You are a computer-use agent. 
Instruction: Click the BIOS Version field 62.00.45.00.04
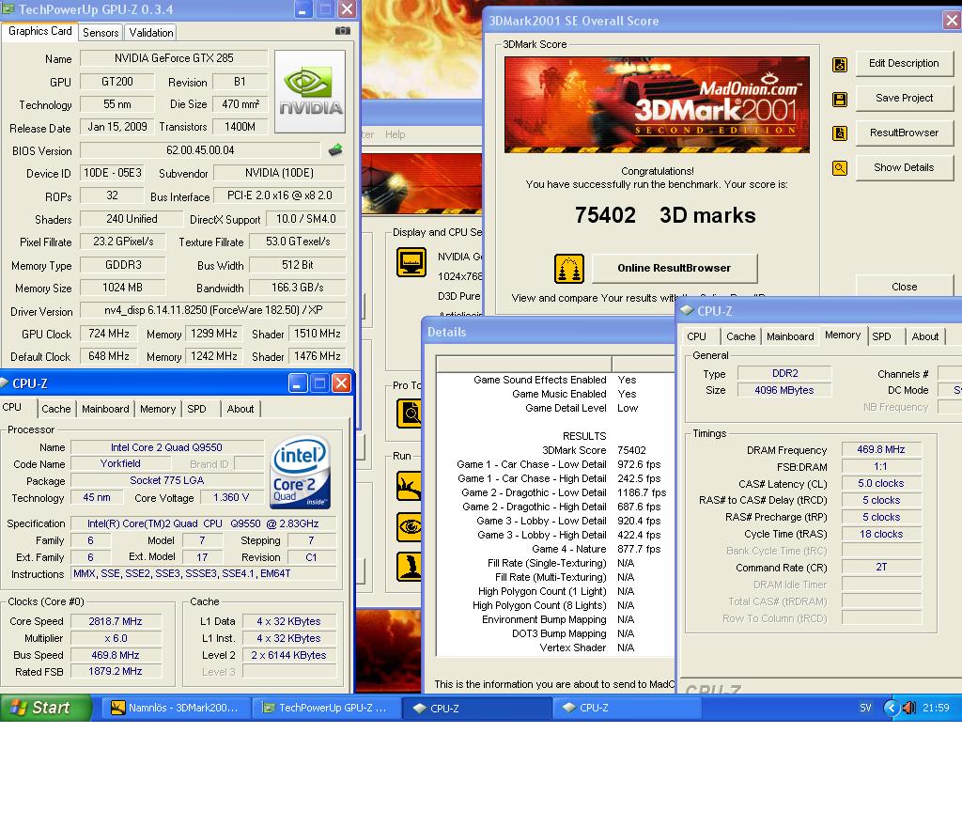pos(200,150)
